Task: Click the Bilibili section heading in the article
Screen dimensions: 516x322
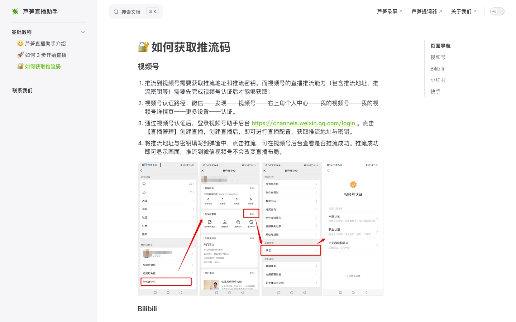Action: [x=147, y=309]
